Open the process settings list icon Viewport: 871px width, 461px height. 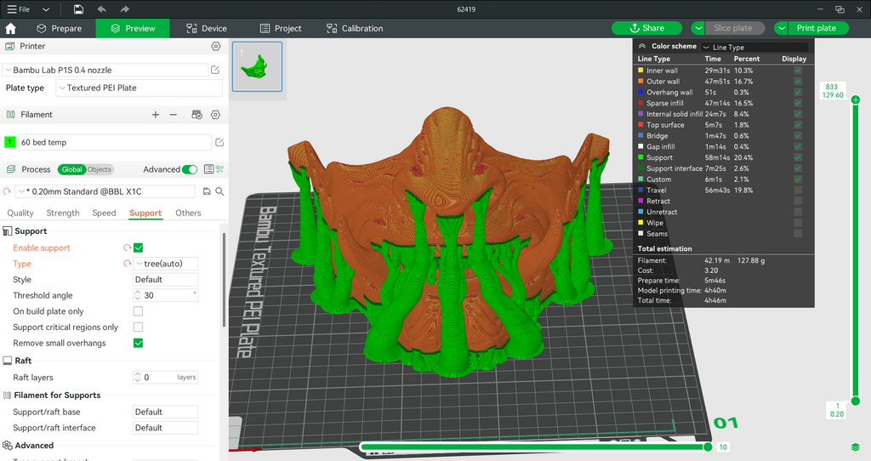[x=208, y=169]
